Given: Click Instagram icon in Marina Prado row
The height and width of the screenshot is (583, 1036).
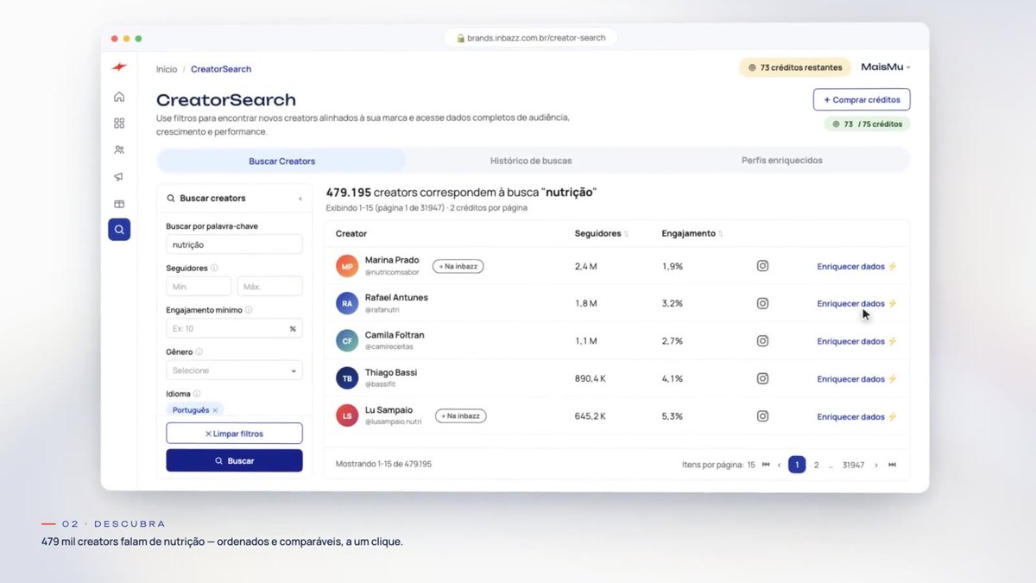Looking at the screenshot, I should pos(762,266).
